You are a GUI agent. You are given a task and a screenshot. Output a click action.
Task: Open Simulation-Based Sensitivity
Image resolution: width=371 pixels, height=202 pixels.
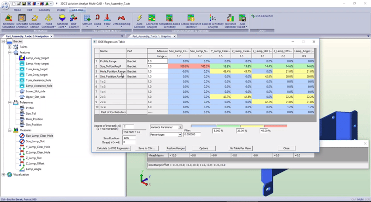(x=169, y=21)
